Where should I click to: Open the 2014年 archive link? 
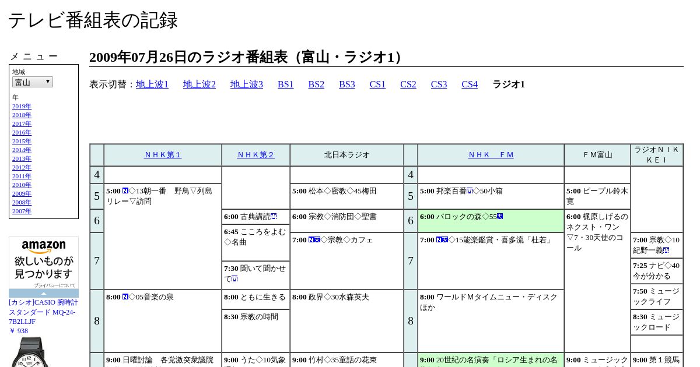pyautogui.click(x=22, y=150)
